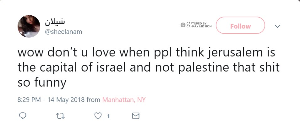Click the Captured by Canary Mission text
The width and height of the screenshot is (300, 133).
click(199, 25)
